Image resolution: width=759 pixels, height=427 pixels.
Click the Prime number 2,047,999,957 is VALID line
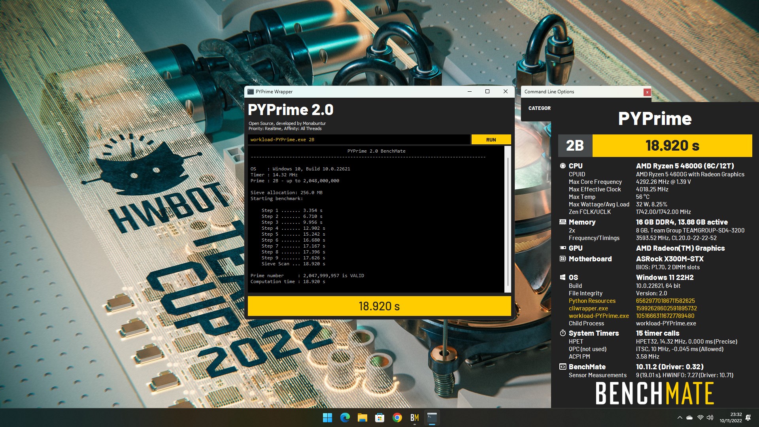tap(307, 276)
